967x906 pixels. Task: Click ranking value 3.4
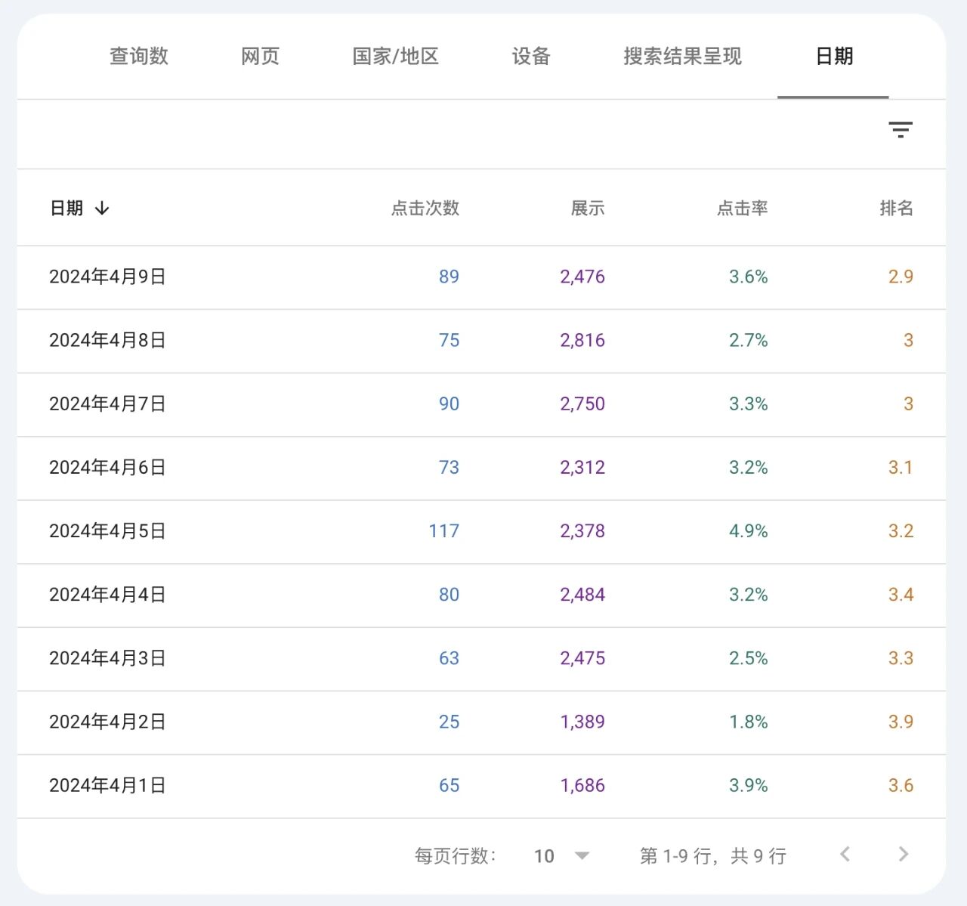pos(901,595)
